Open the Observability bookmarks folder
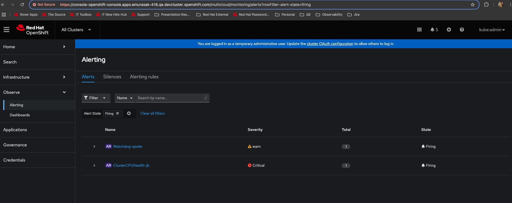This screenshot has height=203, width=512. 329,15
